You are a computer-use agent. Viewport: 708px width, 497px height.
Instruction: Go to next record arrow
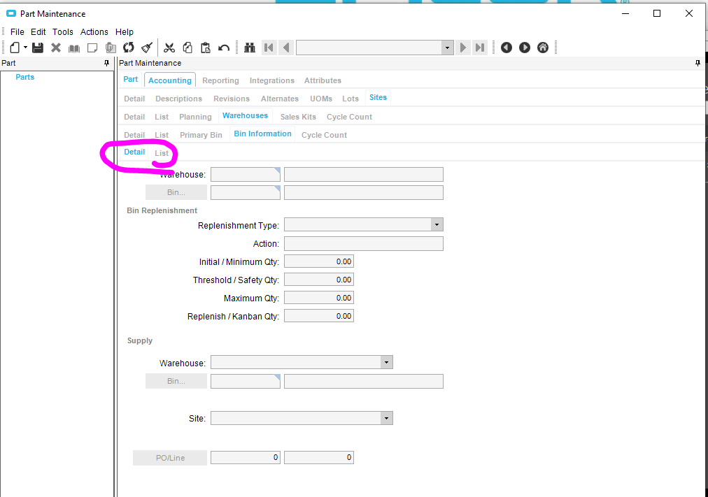(463, 48)
